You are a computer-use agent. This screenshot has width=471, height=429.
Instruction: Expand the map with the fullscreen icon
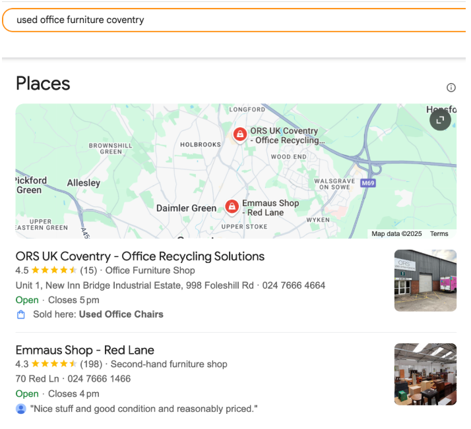(440, 120)
